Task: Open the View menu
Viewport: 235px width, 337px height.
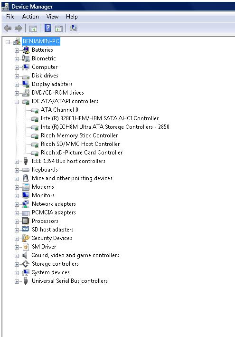Action: coord(52,17)
